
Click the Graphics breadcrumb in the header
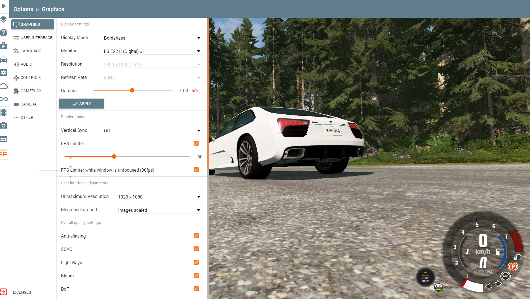53,9
